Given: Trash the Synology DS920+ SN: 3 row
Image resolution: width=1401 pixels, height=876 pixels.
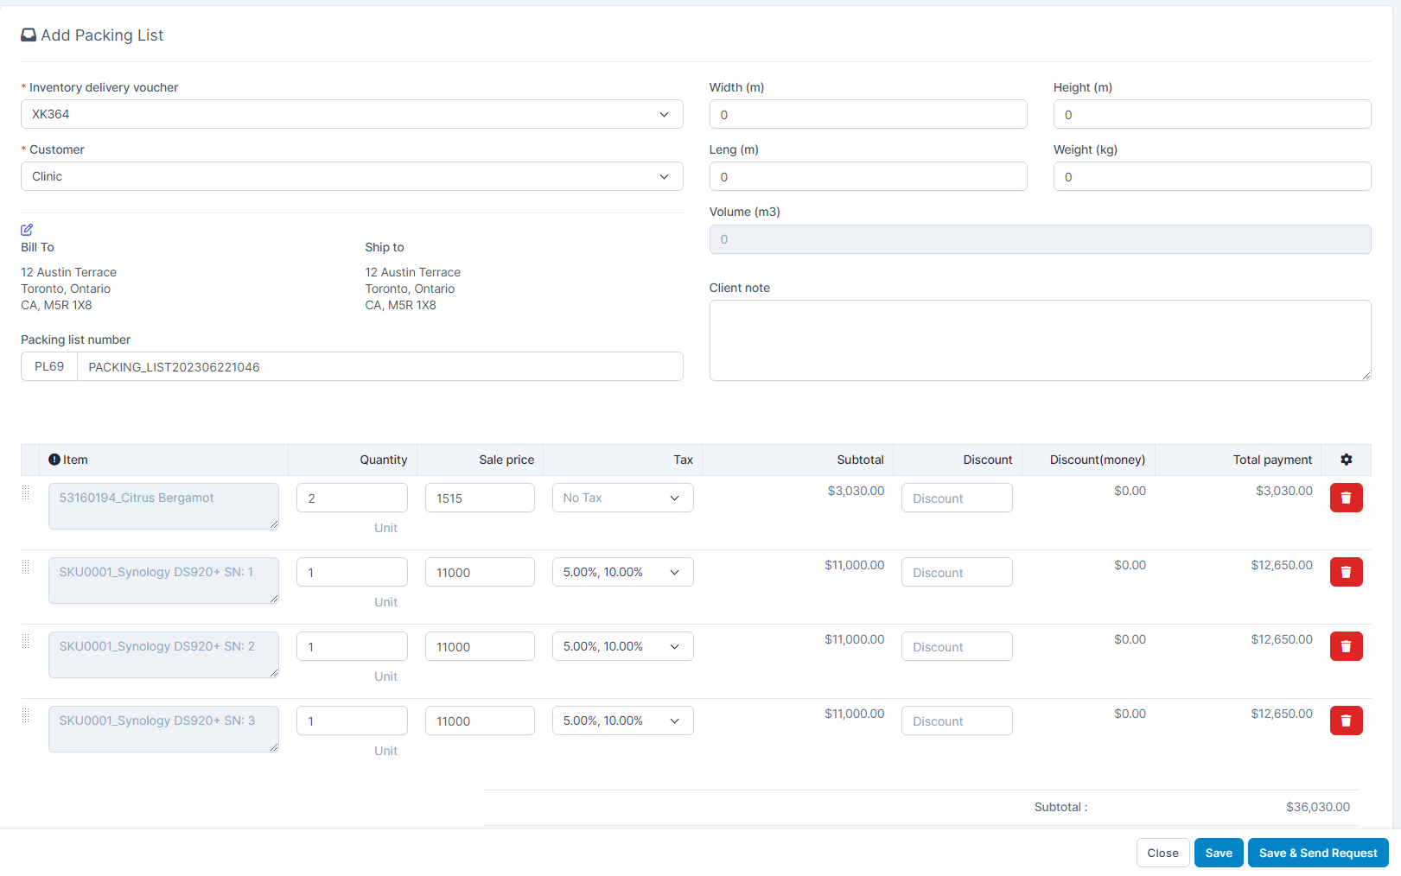Looking at the screenshot, I should 1345,720.
